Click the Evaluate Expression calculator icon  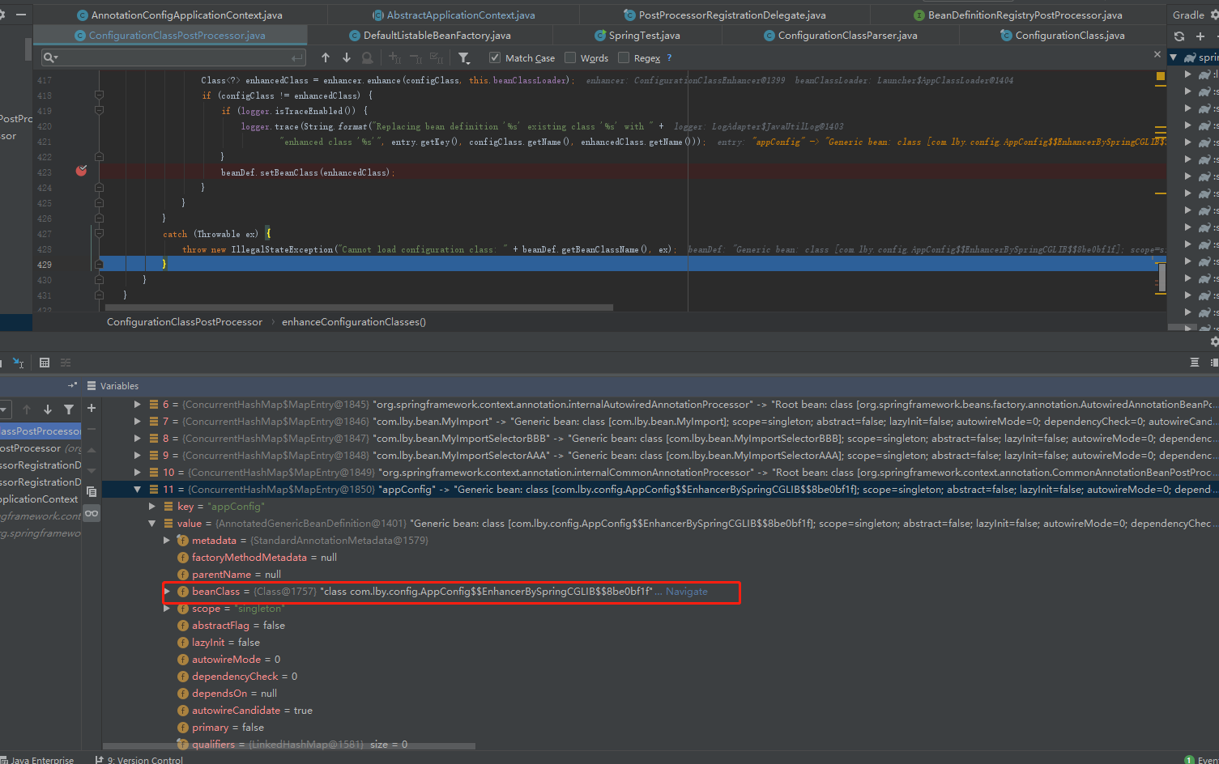pyautogui.click(x=45, y=363)
